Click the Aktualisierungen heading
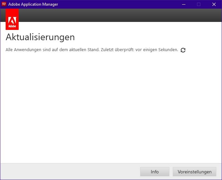This screenshot has height=180, width=222. pyautogui.click(x=40, y=37)
